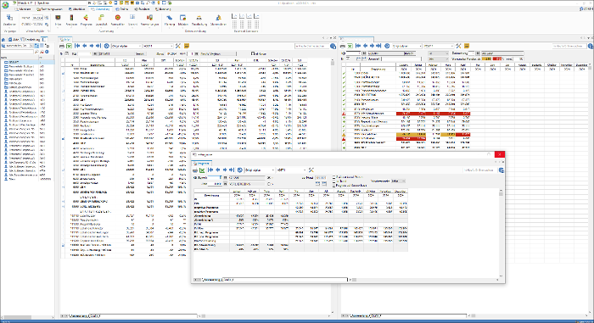This screenshot has width=594, height=323.
Task: Jump to last record in left window
Action: click(98, 46)
